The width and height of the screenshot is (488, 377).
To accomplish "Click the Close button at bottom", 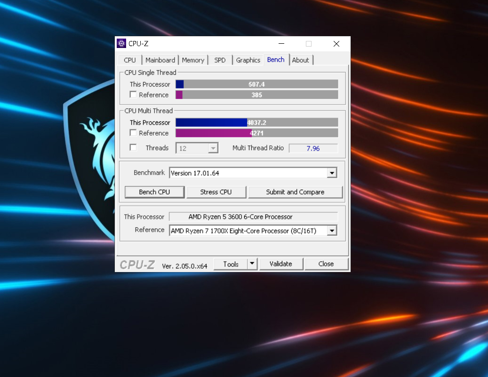I will 326,264.
